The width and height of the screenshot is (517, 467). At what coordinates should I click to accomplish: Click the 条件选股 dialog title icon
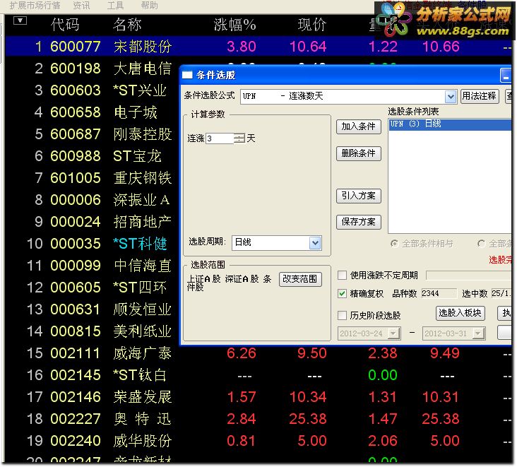click(x=187, y=76)
